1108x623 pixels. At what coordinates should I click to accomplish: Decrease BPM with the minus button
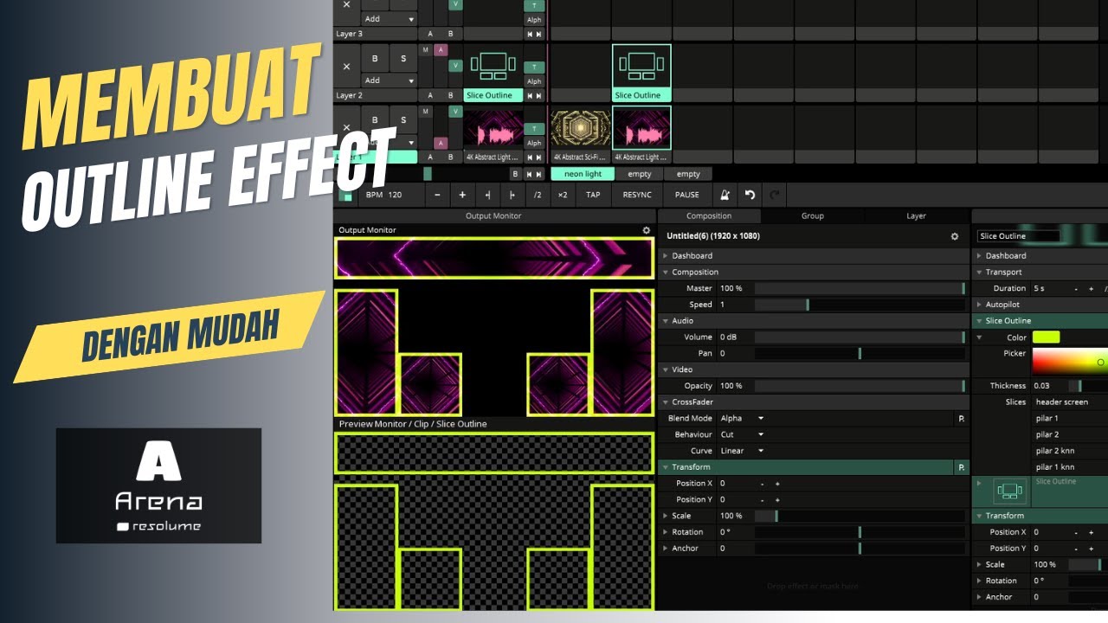[437, 195]
